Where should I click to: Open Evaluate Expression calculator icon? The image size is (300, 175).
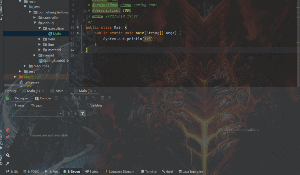[x=102, y=98]
